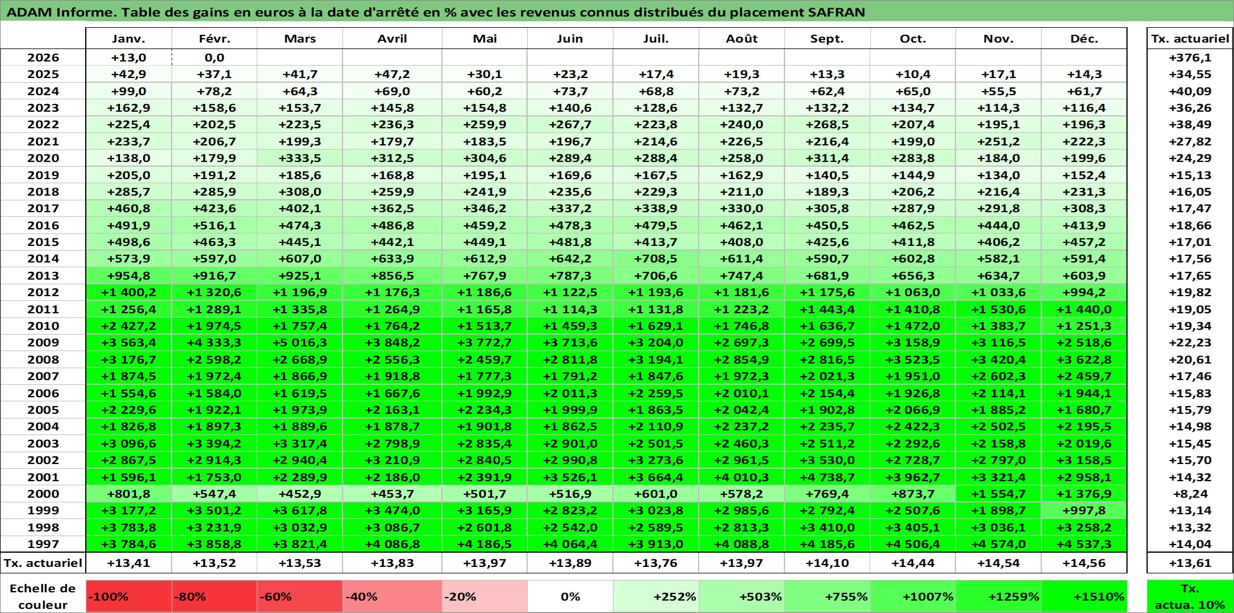Click the +8,24 actuarial rate for 2000
Image resolution: width=1234 pixels, height=613 pixels.
[x=1190, y=494]
